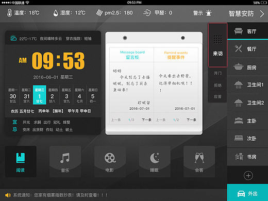Select 厨房 kitchen pot icon
The height and width of the screenshot is (201, 268).
click(238, 67)
